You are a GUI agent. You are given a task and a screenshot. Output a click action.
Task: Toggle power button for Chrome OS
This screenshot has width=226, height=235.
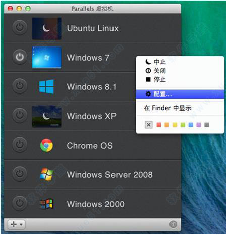(x=20, y=145)
